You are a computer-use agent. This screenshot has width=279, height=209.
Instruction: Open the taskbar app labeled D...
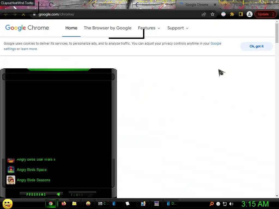(x=172, y=204)
